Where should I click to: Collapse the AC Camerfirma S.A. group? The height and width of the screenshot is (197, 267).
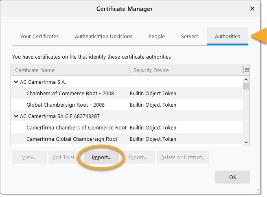16,82
